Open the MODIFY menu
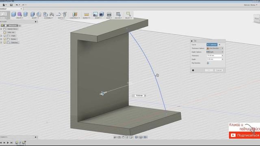The image size is (260, 146). (35, 18)
